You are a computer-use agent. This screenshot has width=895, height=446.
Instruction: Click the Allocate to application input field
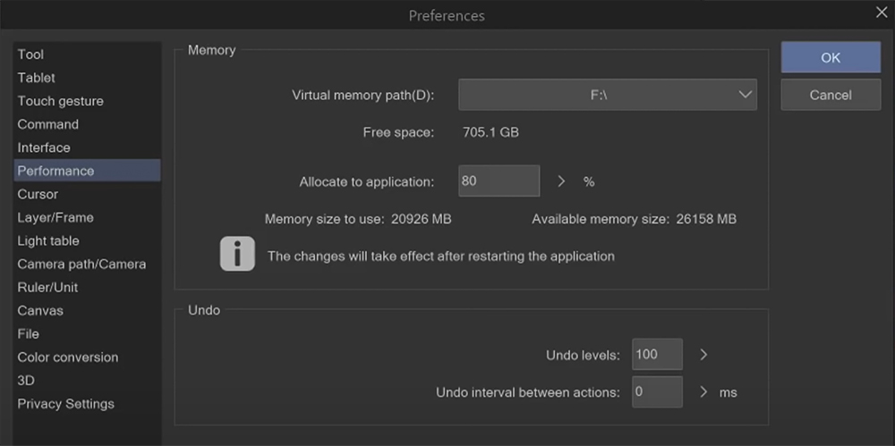click(499, 181)
